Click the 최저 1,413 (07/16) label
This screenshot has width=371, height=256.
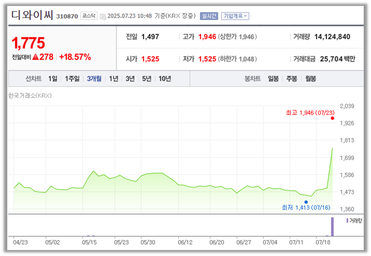[306, 208]
